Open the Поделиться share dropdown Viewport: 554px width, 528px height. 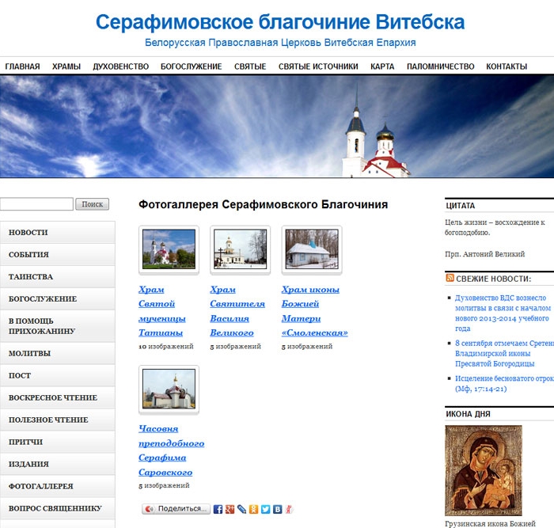point(176,509)
